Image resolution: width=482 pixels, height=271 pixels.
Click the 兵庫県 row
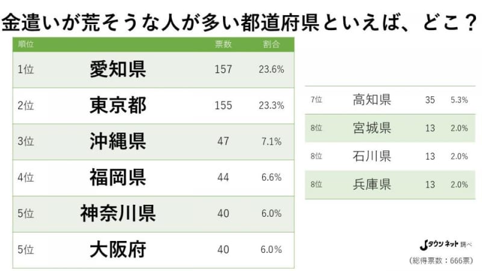tap(390, 185)
